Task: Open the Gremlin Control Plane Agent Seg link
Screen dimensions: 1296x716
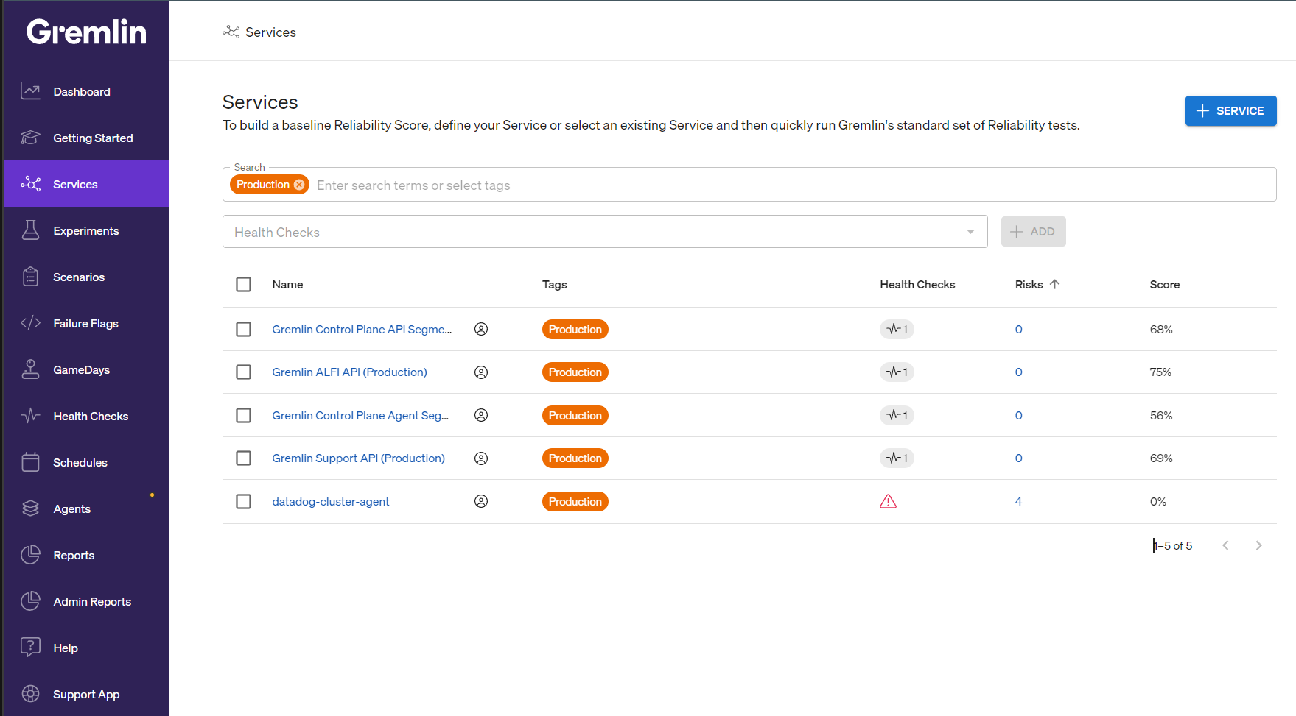Action: pyautogui.click(x=360, y=415)
